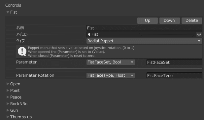
Task: Click the FistFaceSet parameter text field
Action: (x=174, y=62)
